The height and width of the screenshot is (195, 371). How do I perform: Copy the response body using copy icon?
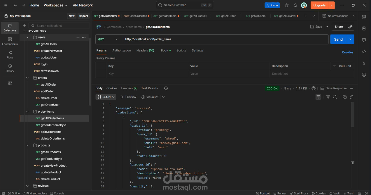pos(344,97)
